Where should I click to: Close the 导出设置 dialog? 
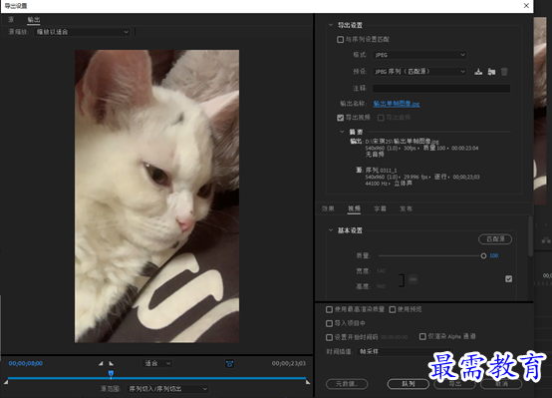[x=526, y=6]
